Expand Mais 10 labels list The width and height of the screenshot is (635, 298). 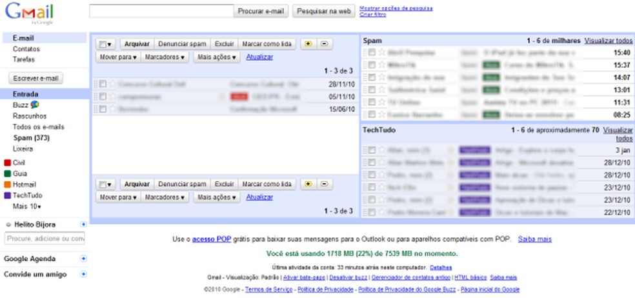pos(26,206)
